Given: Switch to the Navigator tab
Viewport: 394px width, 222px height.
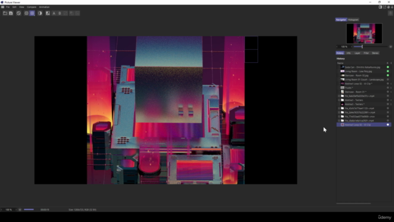Looking at the screenshot, I should [341, 20].
